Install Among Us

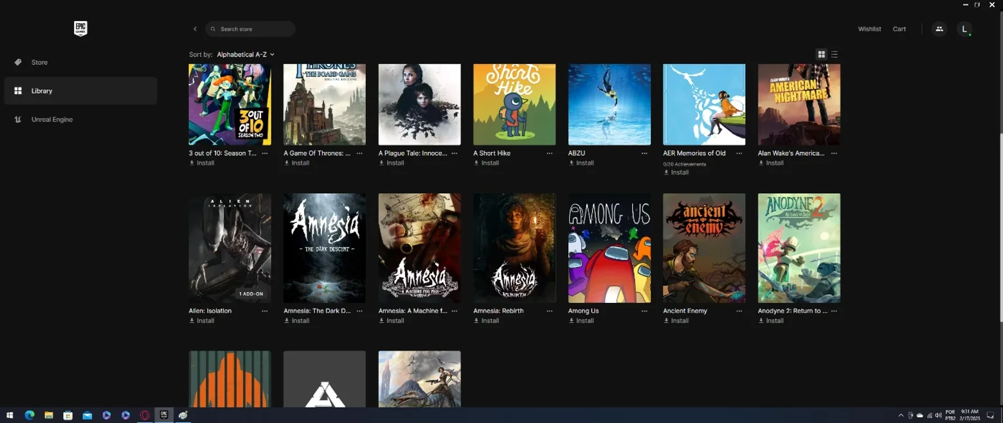point(581,320)
